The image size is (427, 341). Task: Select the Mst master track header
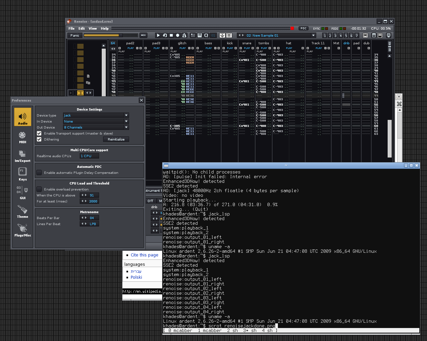[336, 43]
